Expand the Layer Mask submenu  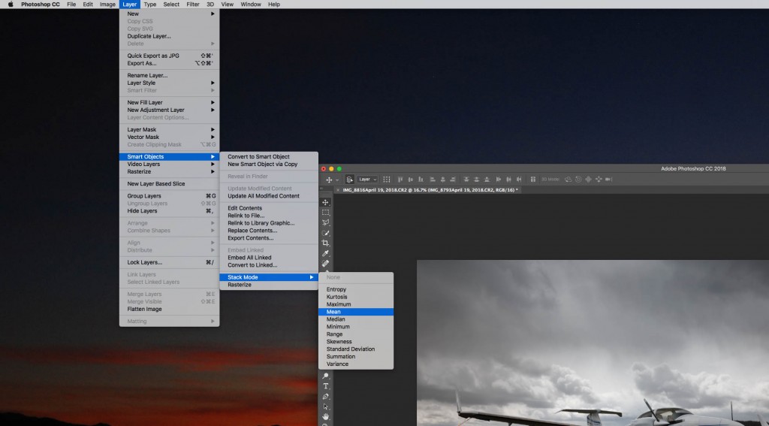[169, 129]
